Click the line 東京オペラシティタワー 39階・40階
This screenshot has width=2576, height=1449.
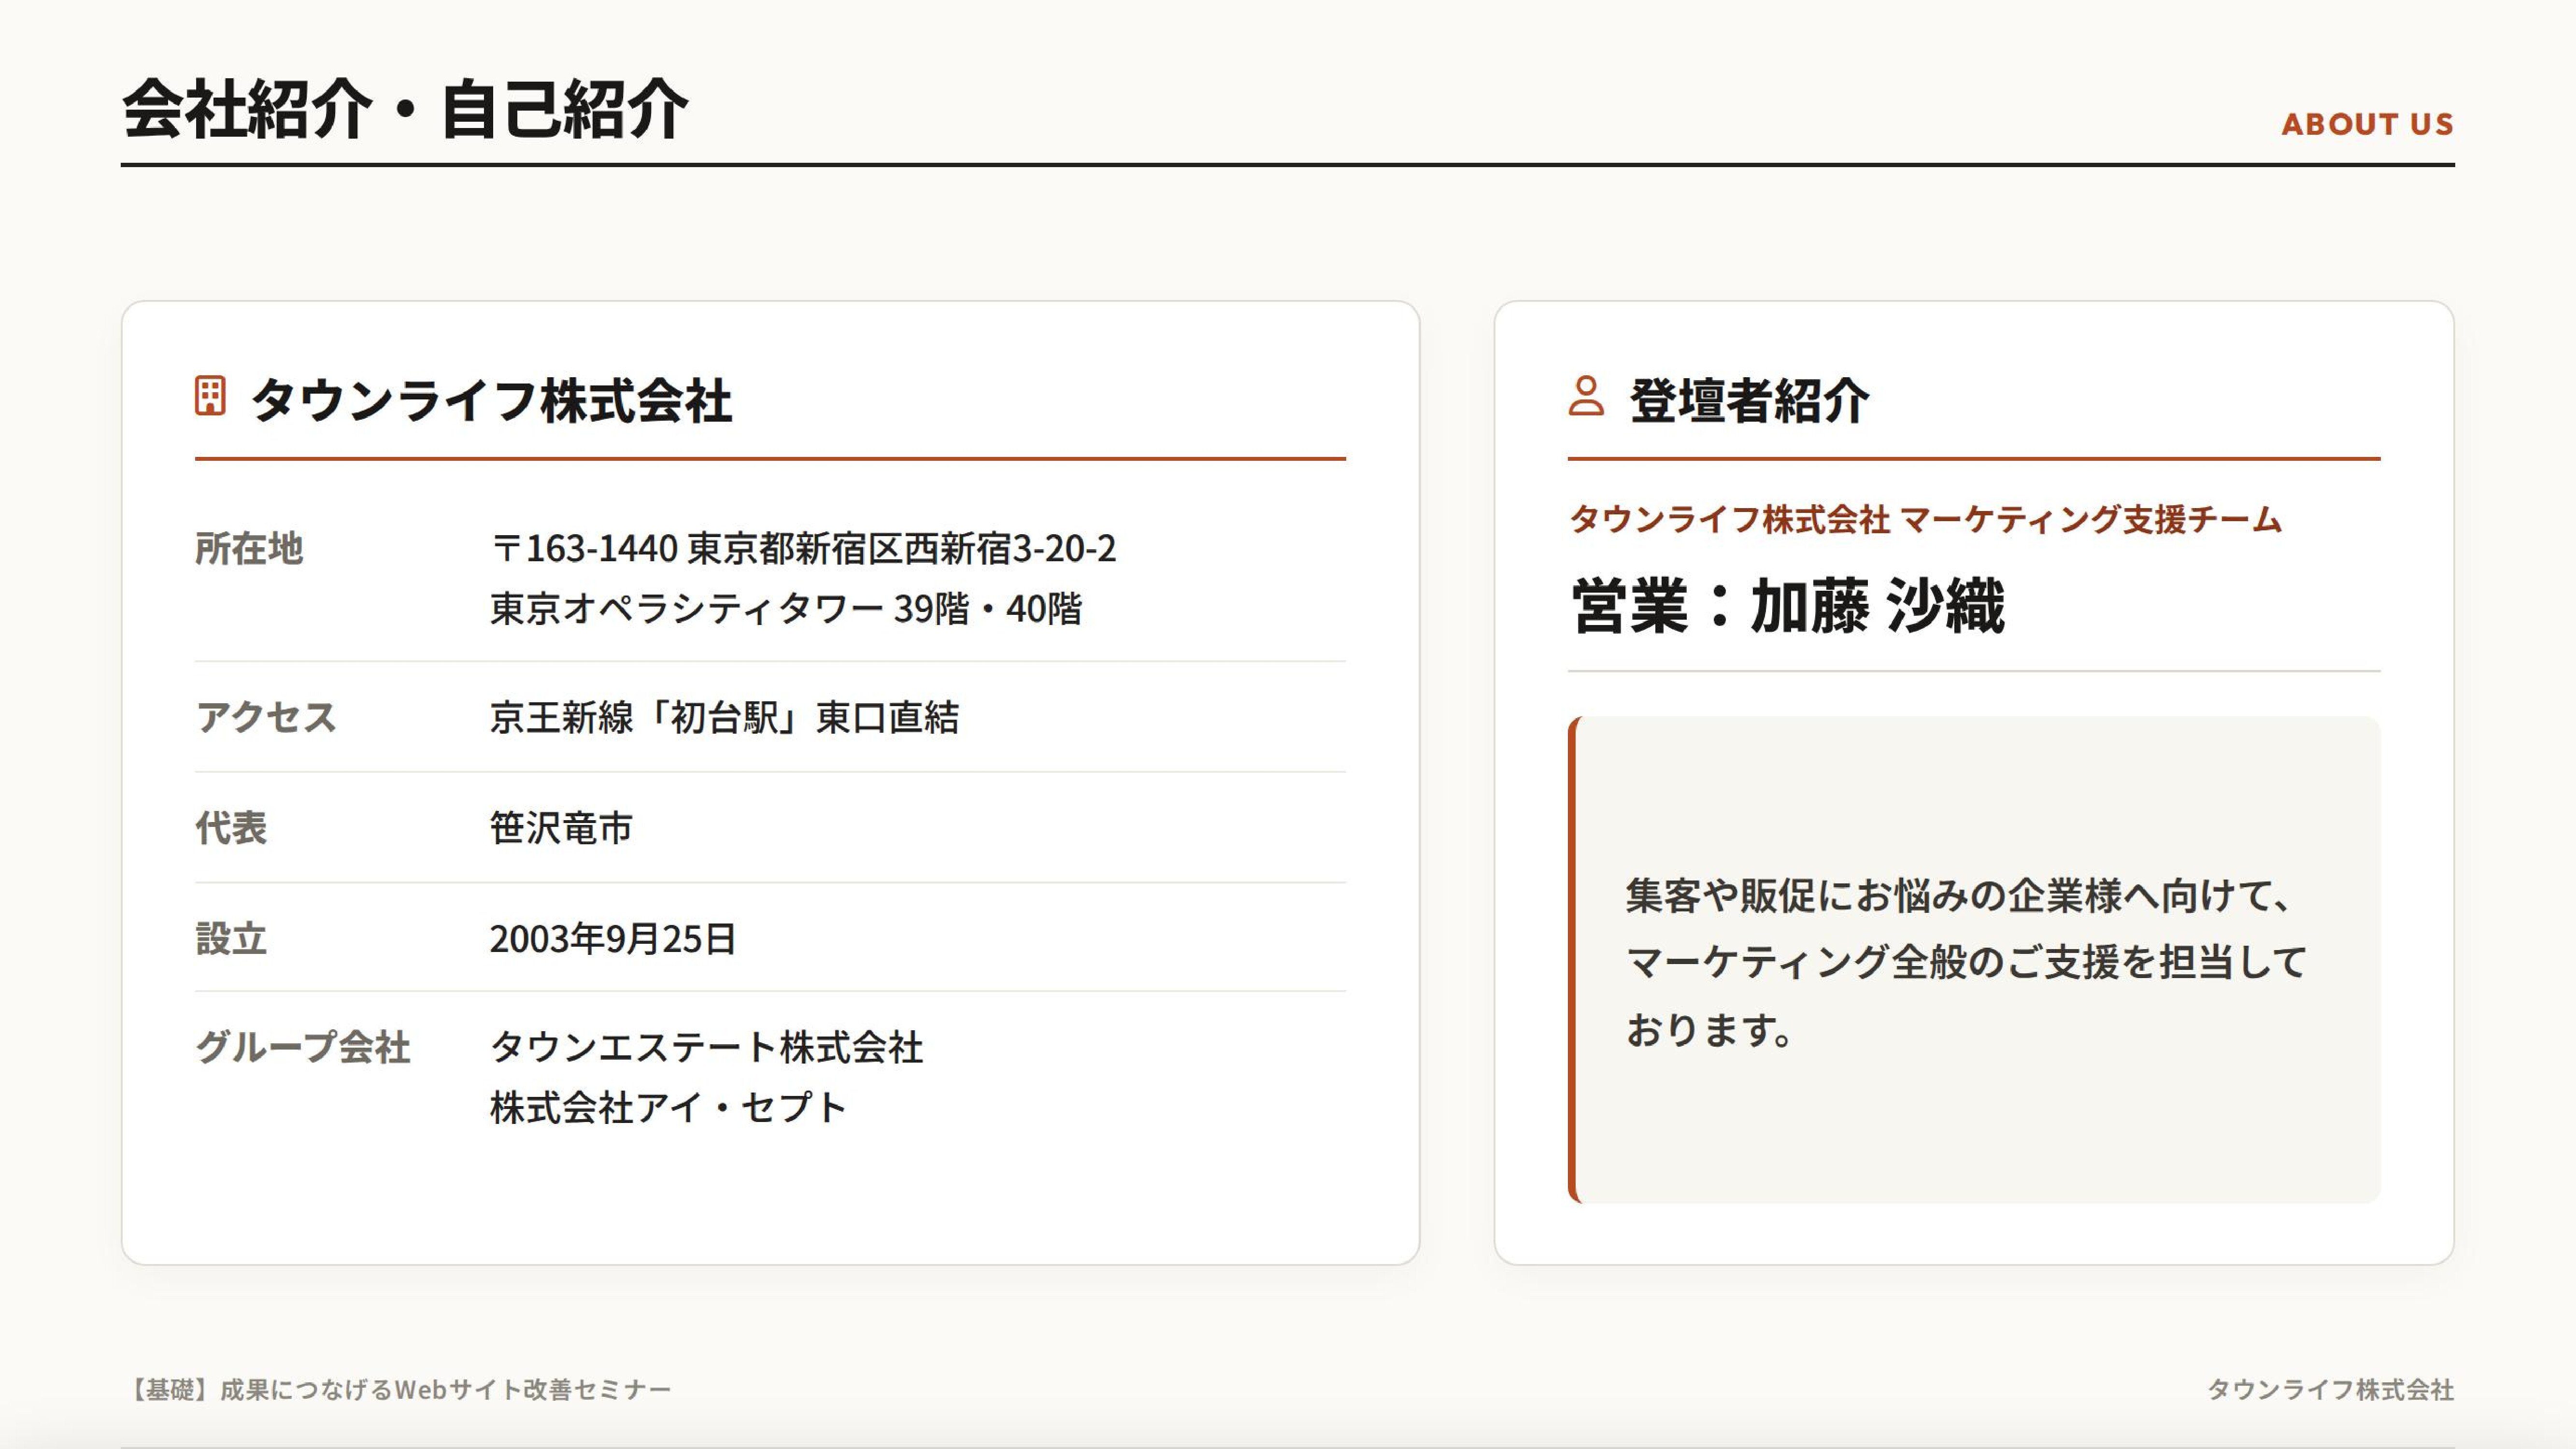[786, 608]
